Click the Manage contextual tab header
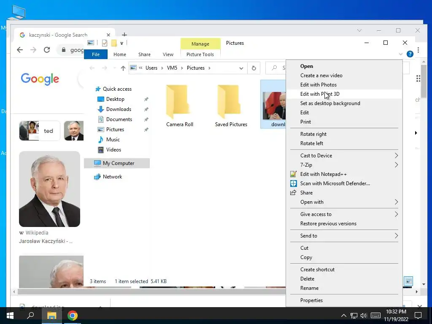This screenshot has width=432, height=324. pyautogui.click(x=200, y=44)
